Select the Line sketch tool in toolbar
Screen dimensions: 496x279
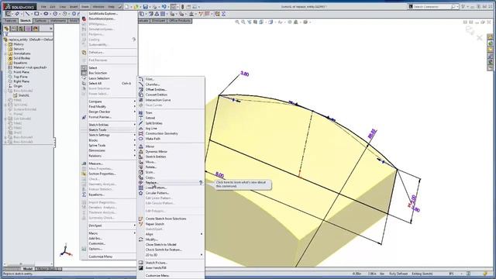click(x=27, y=14)
